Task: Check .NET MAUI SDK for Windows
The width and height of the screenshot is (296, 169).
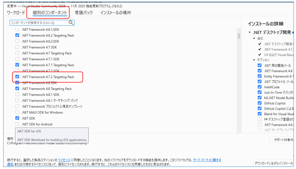Action: (17, 112)
